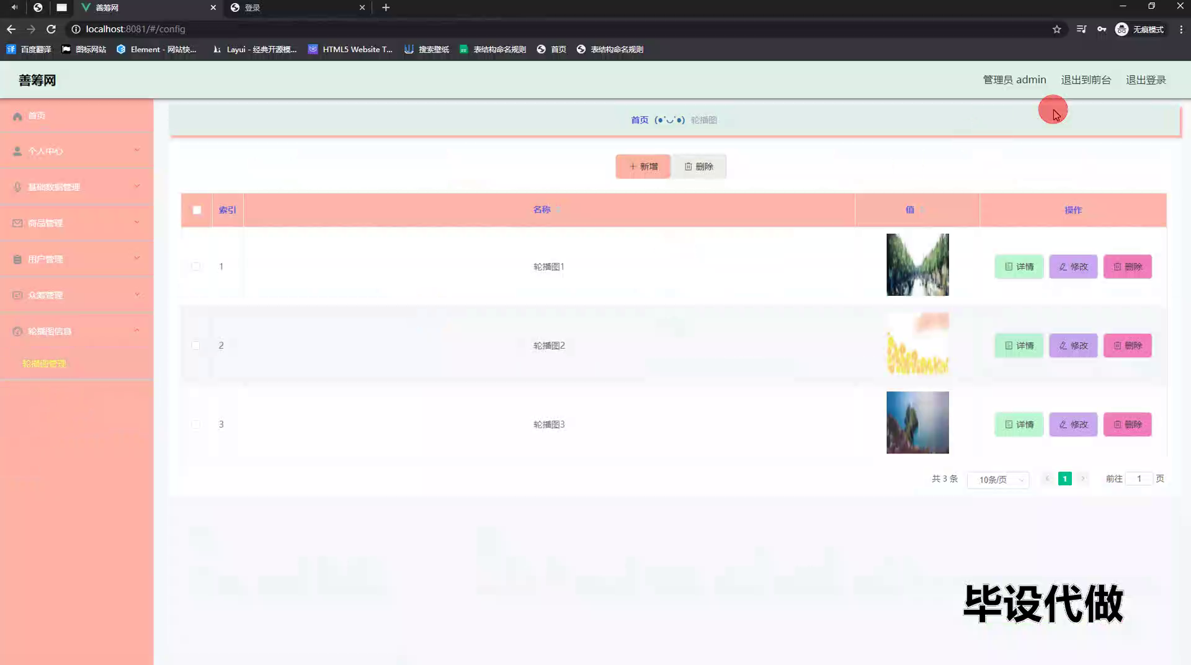This screenshot has width=1191, height=665.
Task: Click the person icon beside 个人中心
Action: click(x=17, y=151)
